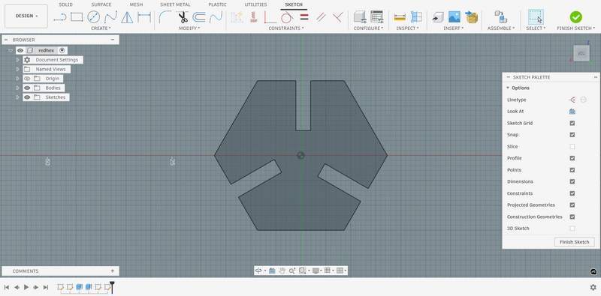The width and height of the screenshot is (601, 296).
Task: Apply the Equal constraint
Action: pyautogui.click(x=304, y=16)
